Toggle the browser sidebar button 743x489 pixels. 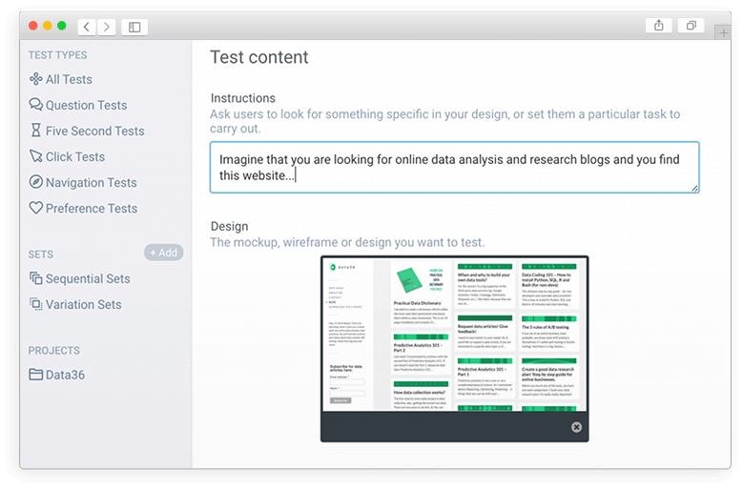(x=134, y=27)
